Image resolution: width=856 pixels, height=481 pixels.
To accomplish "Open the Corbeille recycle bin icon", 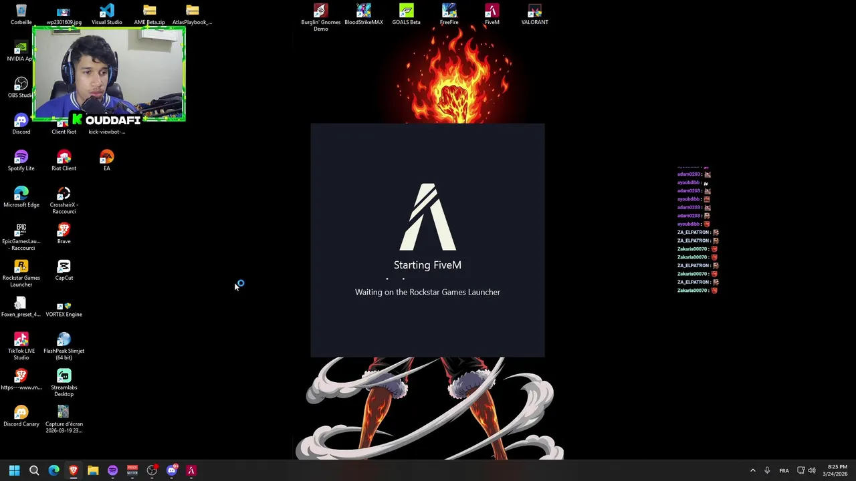I will 21,14.
